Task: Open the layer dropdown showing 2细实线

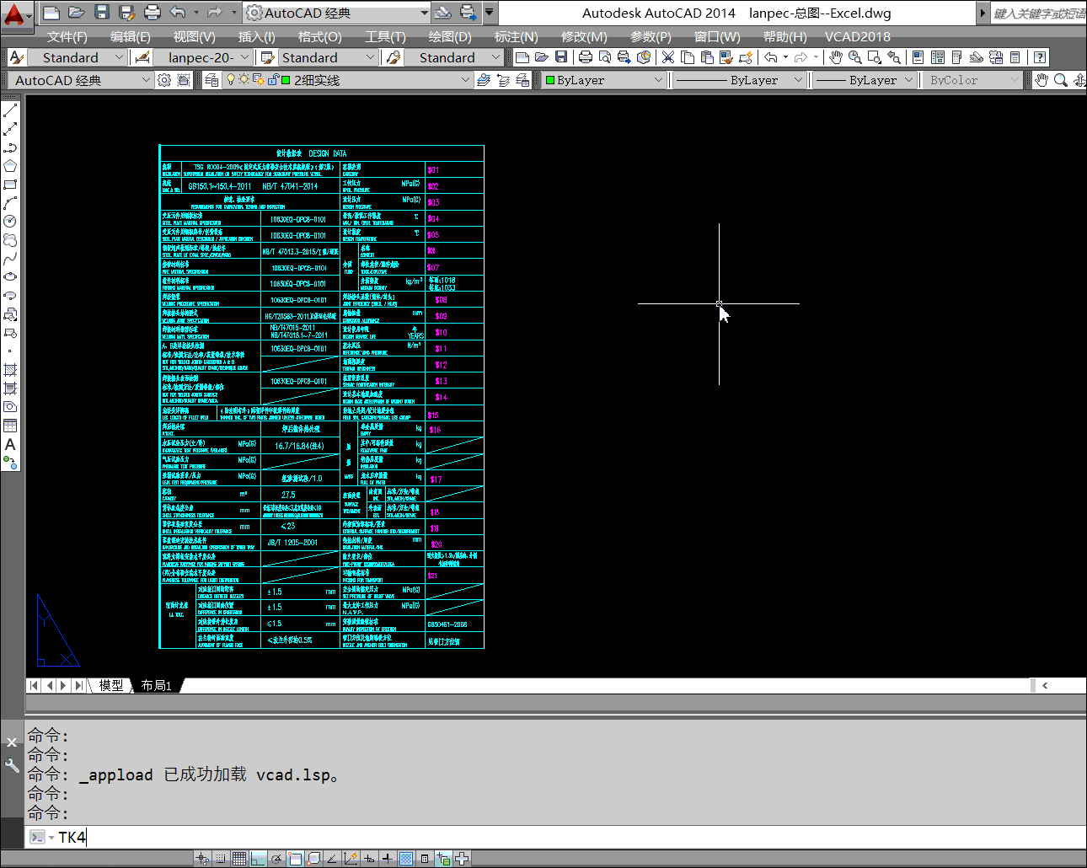Action: point(465,80)
